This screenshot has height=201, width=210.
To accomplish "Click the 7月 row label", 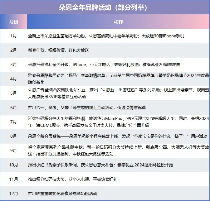I will [x=14, y=122].
